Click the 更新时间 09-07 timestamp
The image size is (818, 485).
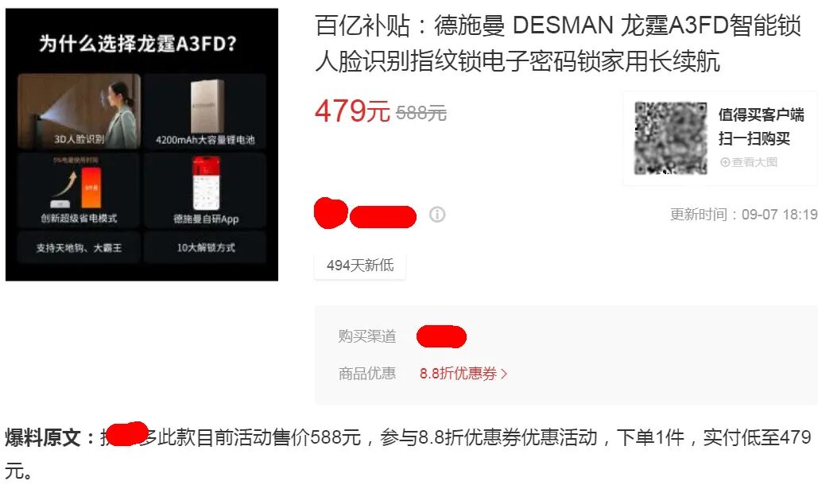[x=743, y=215]
